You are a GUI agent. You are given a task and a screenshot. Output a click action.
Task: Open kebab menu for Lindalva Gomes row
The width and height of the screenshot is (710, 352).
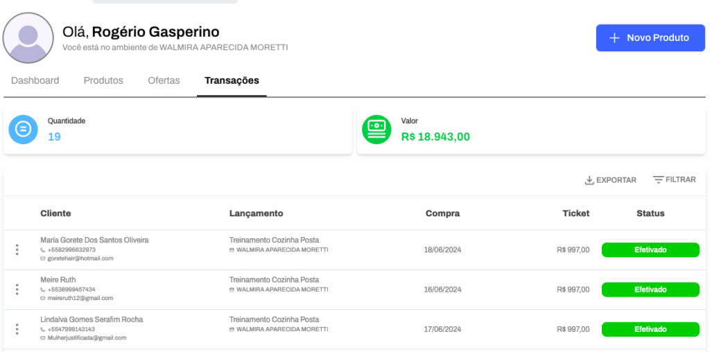point(17,329)
